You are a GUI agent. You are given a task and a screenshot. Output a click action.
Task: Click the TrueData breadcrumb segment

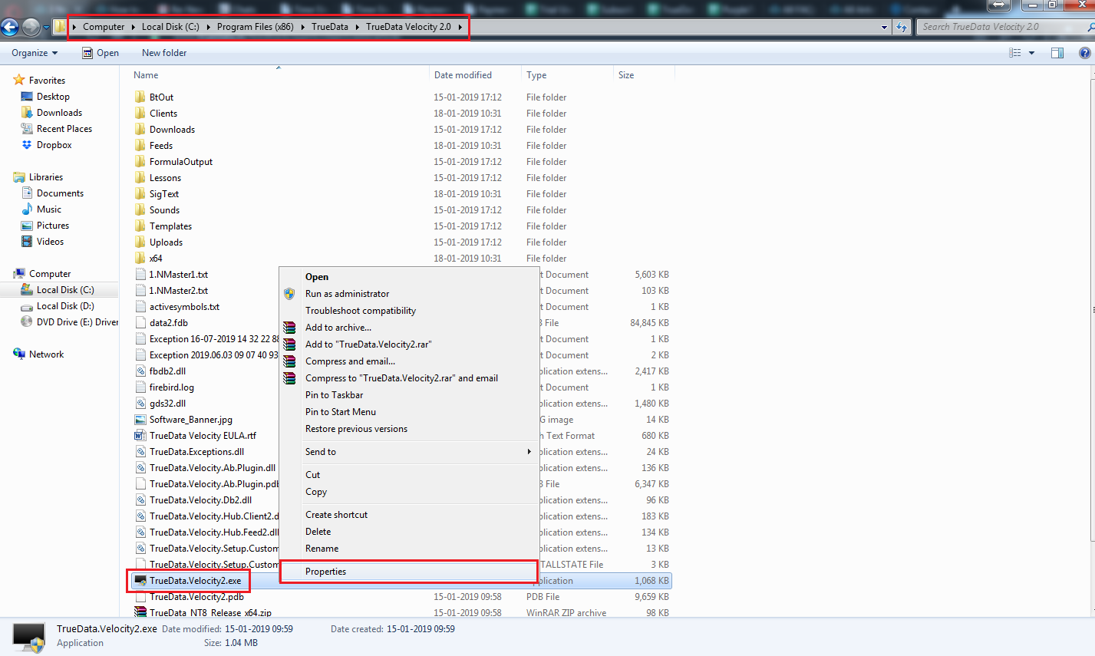[x=330, y=27]
